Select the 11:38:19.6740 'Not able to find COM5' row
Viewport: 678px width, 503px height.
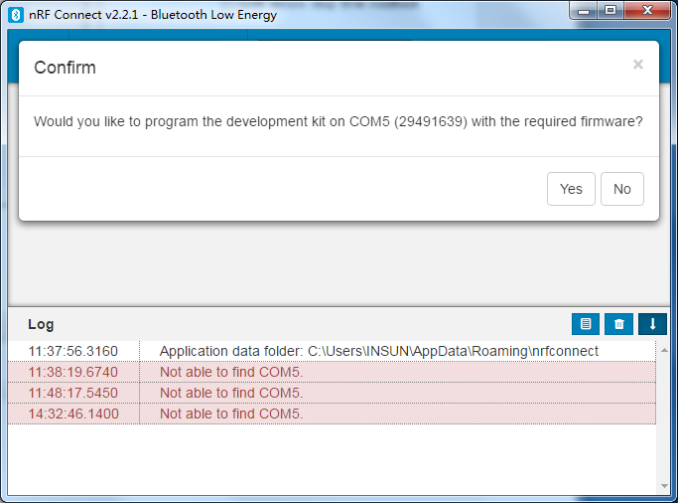pyautogui.click(x=332, y=372)
